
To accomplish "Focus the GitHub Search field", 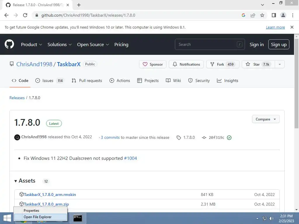I will (210, 44).
